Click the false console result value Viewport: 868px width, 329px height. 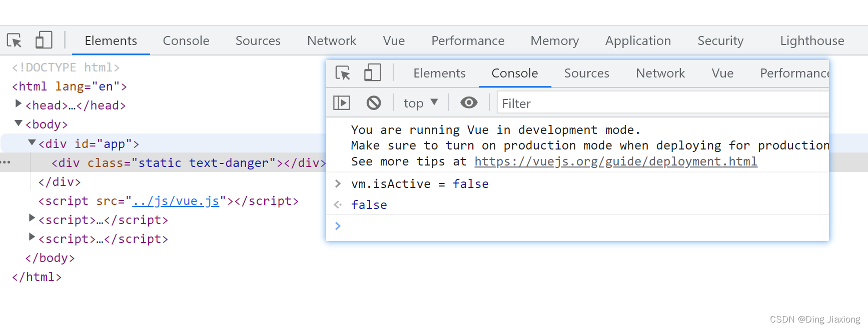pos(369,205)
